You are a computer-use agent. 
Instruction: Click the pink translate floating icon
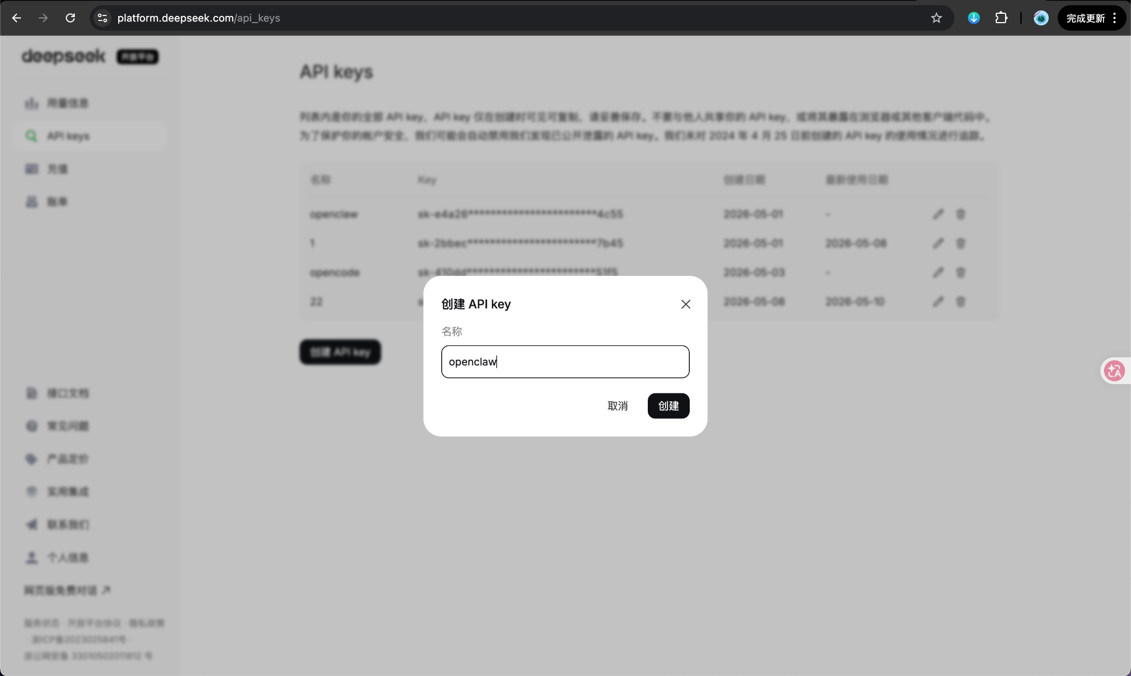(1114, 371)
